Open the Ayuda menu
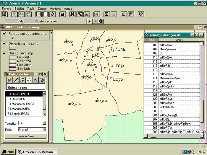The image size is (207, 155). pos(68,9)
